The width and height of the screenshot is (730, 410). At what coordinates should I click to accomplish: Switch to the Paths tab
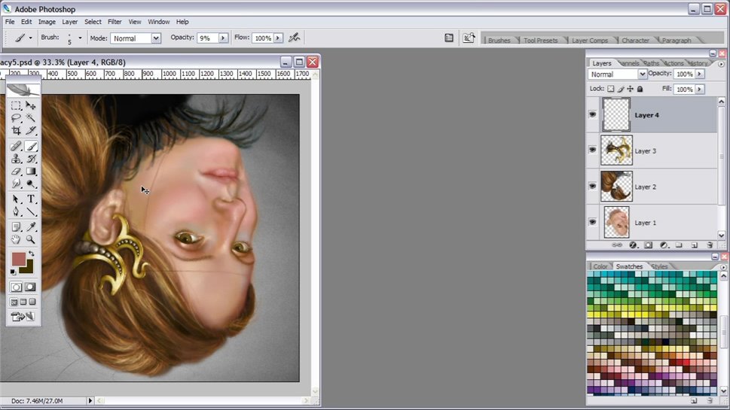point(652,63)
